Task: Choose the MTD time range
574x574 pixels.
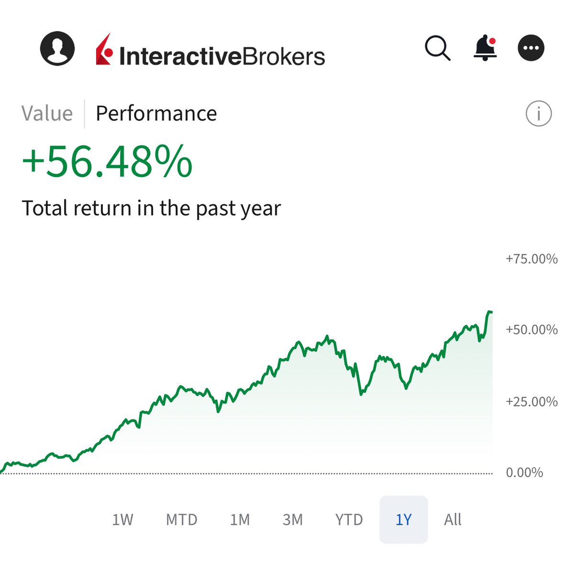Action: click(x=181, y=519)
